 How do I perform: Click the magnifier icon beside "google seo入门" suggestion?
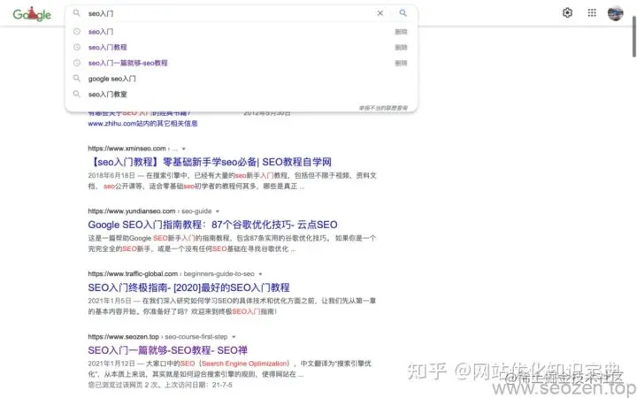(x=76, y=78)
